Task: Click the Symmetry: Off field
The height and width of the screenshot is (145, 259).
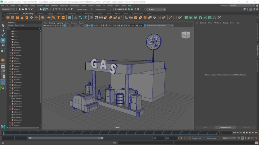Action: (x=102, y=9)
